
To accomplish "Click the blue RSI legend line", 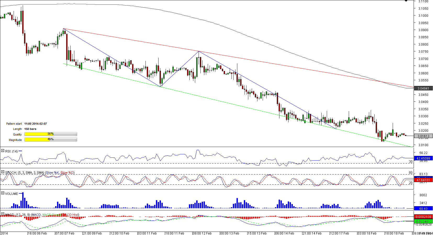I will coord(20,151).
